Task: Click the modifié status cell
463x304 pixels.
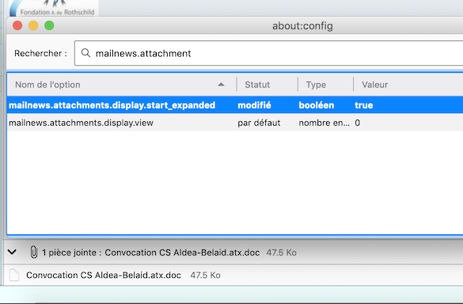Action: pyautogui.click(x=254, y=105)
